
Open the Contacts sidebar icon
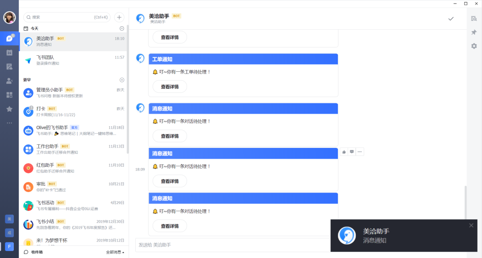pyautogui.click(x=9, y=81)
